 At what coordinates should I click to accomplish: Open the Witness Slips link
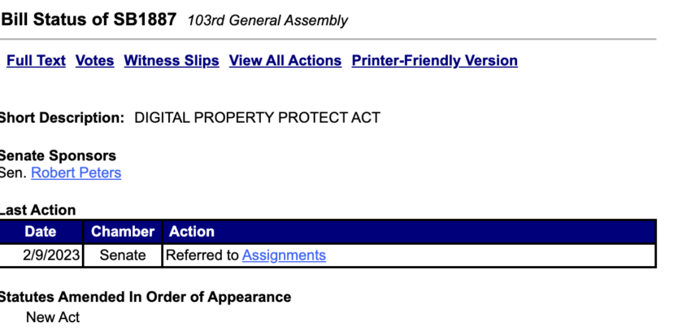[x=172, y=61]
